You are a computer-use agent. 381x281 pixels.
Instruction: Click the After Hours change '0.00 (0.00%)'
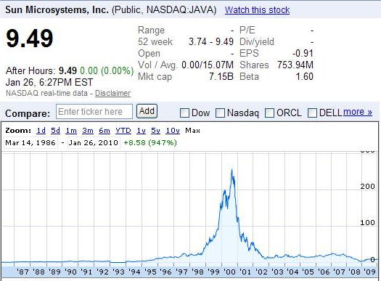point(107,70)
